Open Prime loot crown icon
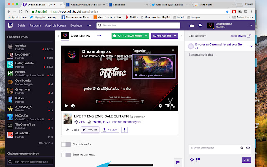This screenshot has height=167, width=267. 191,25
